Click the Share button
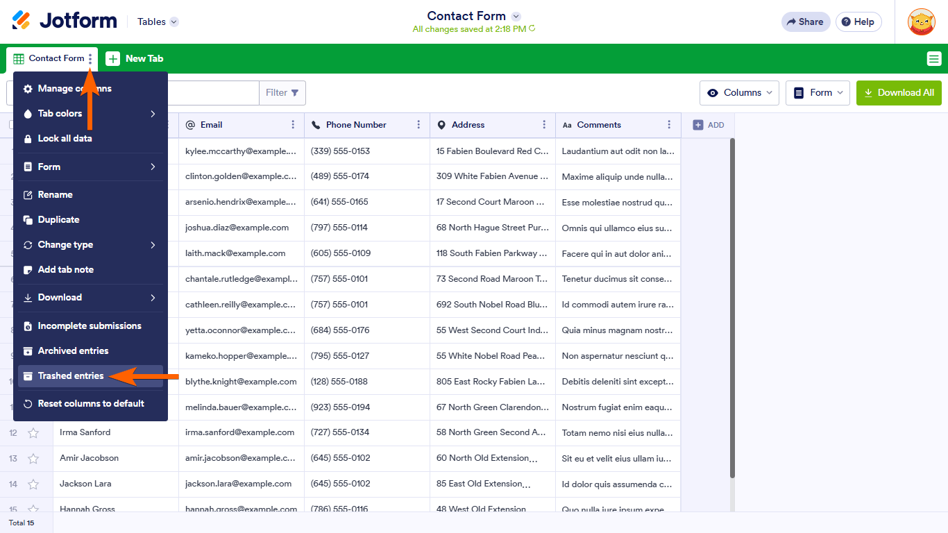This screenshot has width=948, height=533. pyautogui.click(x=805, y=22)
